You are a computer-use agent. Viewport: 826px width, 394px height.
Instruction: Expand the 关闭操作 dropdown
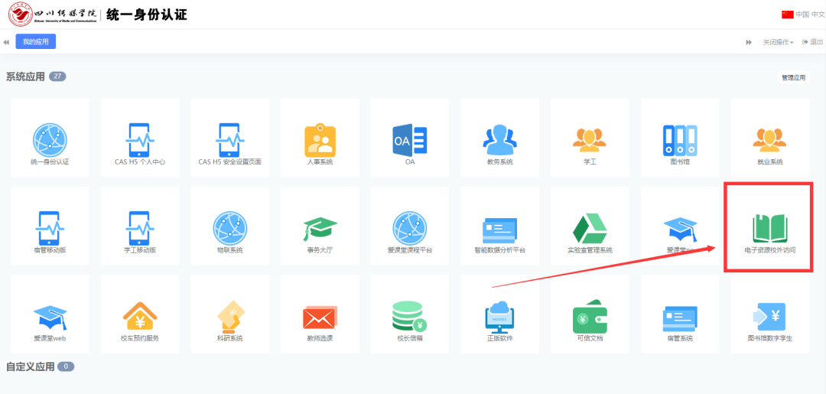(x=777, y=42)
